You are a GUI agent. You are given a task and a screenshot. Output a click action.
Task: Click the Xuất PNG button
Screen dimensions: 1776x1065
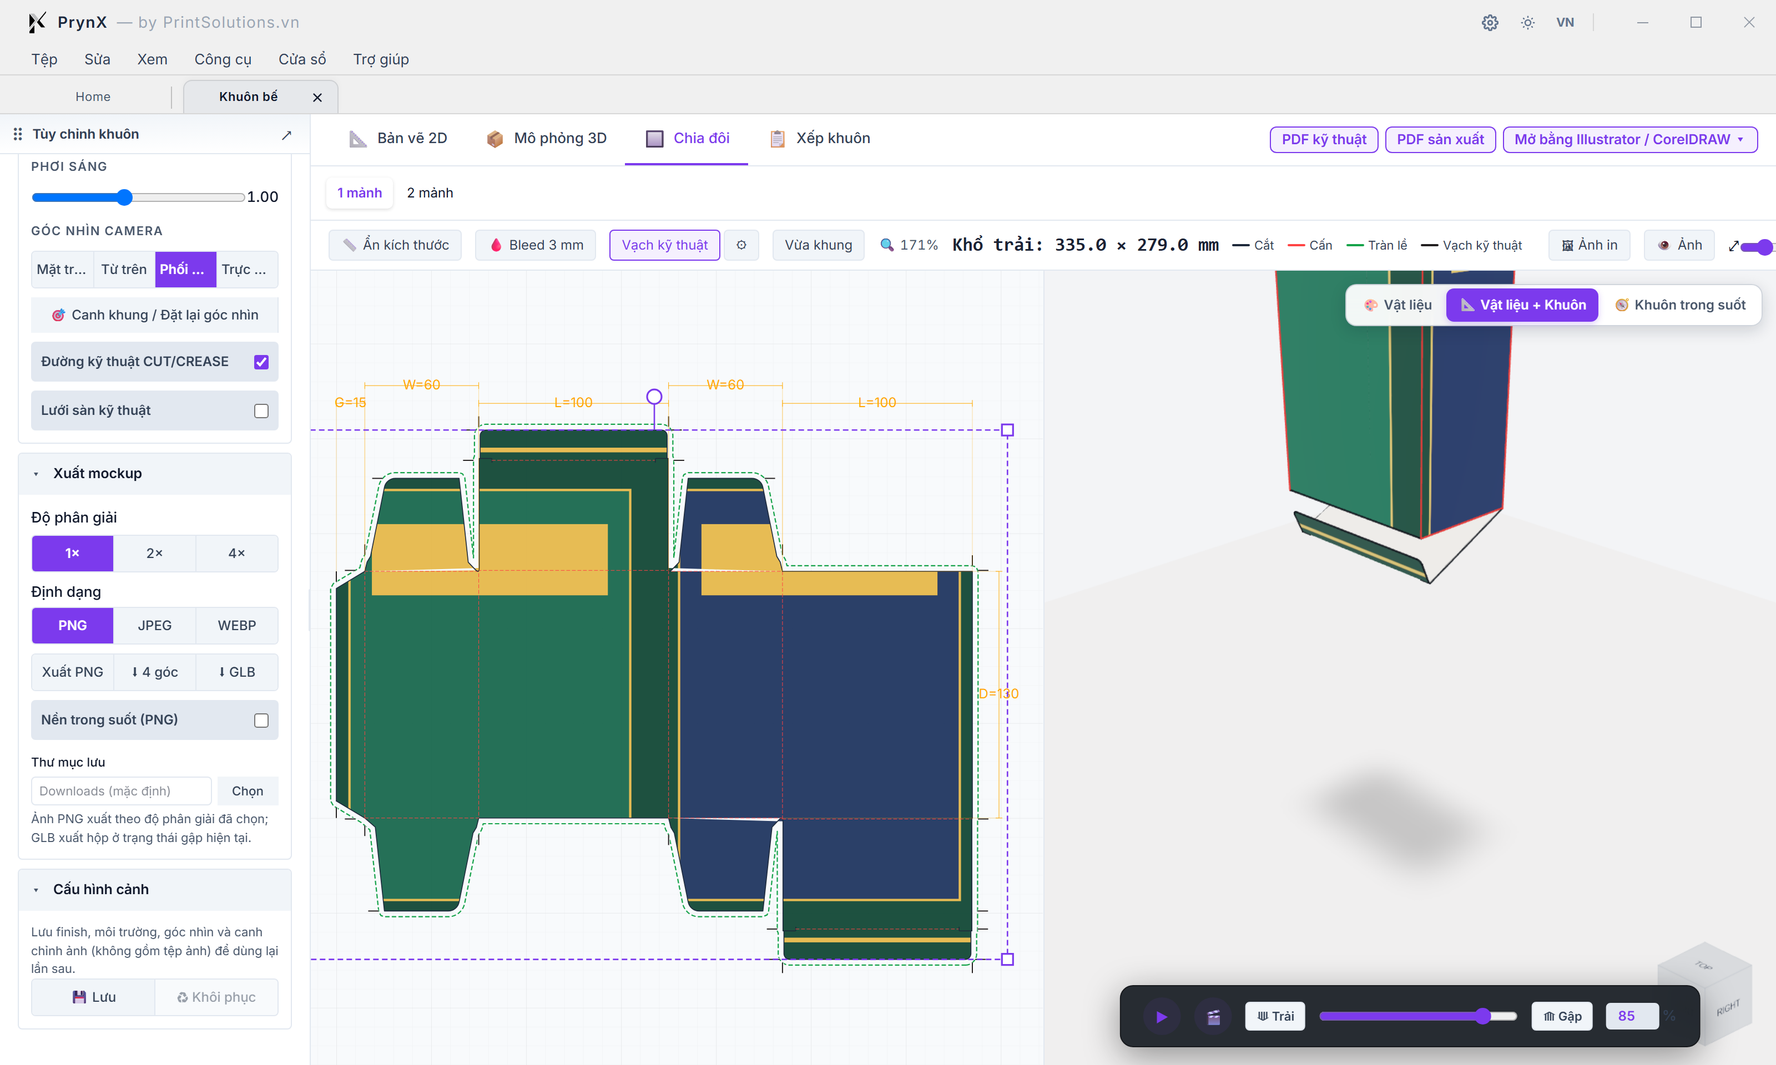[x=73, y=672]
